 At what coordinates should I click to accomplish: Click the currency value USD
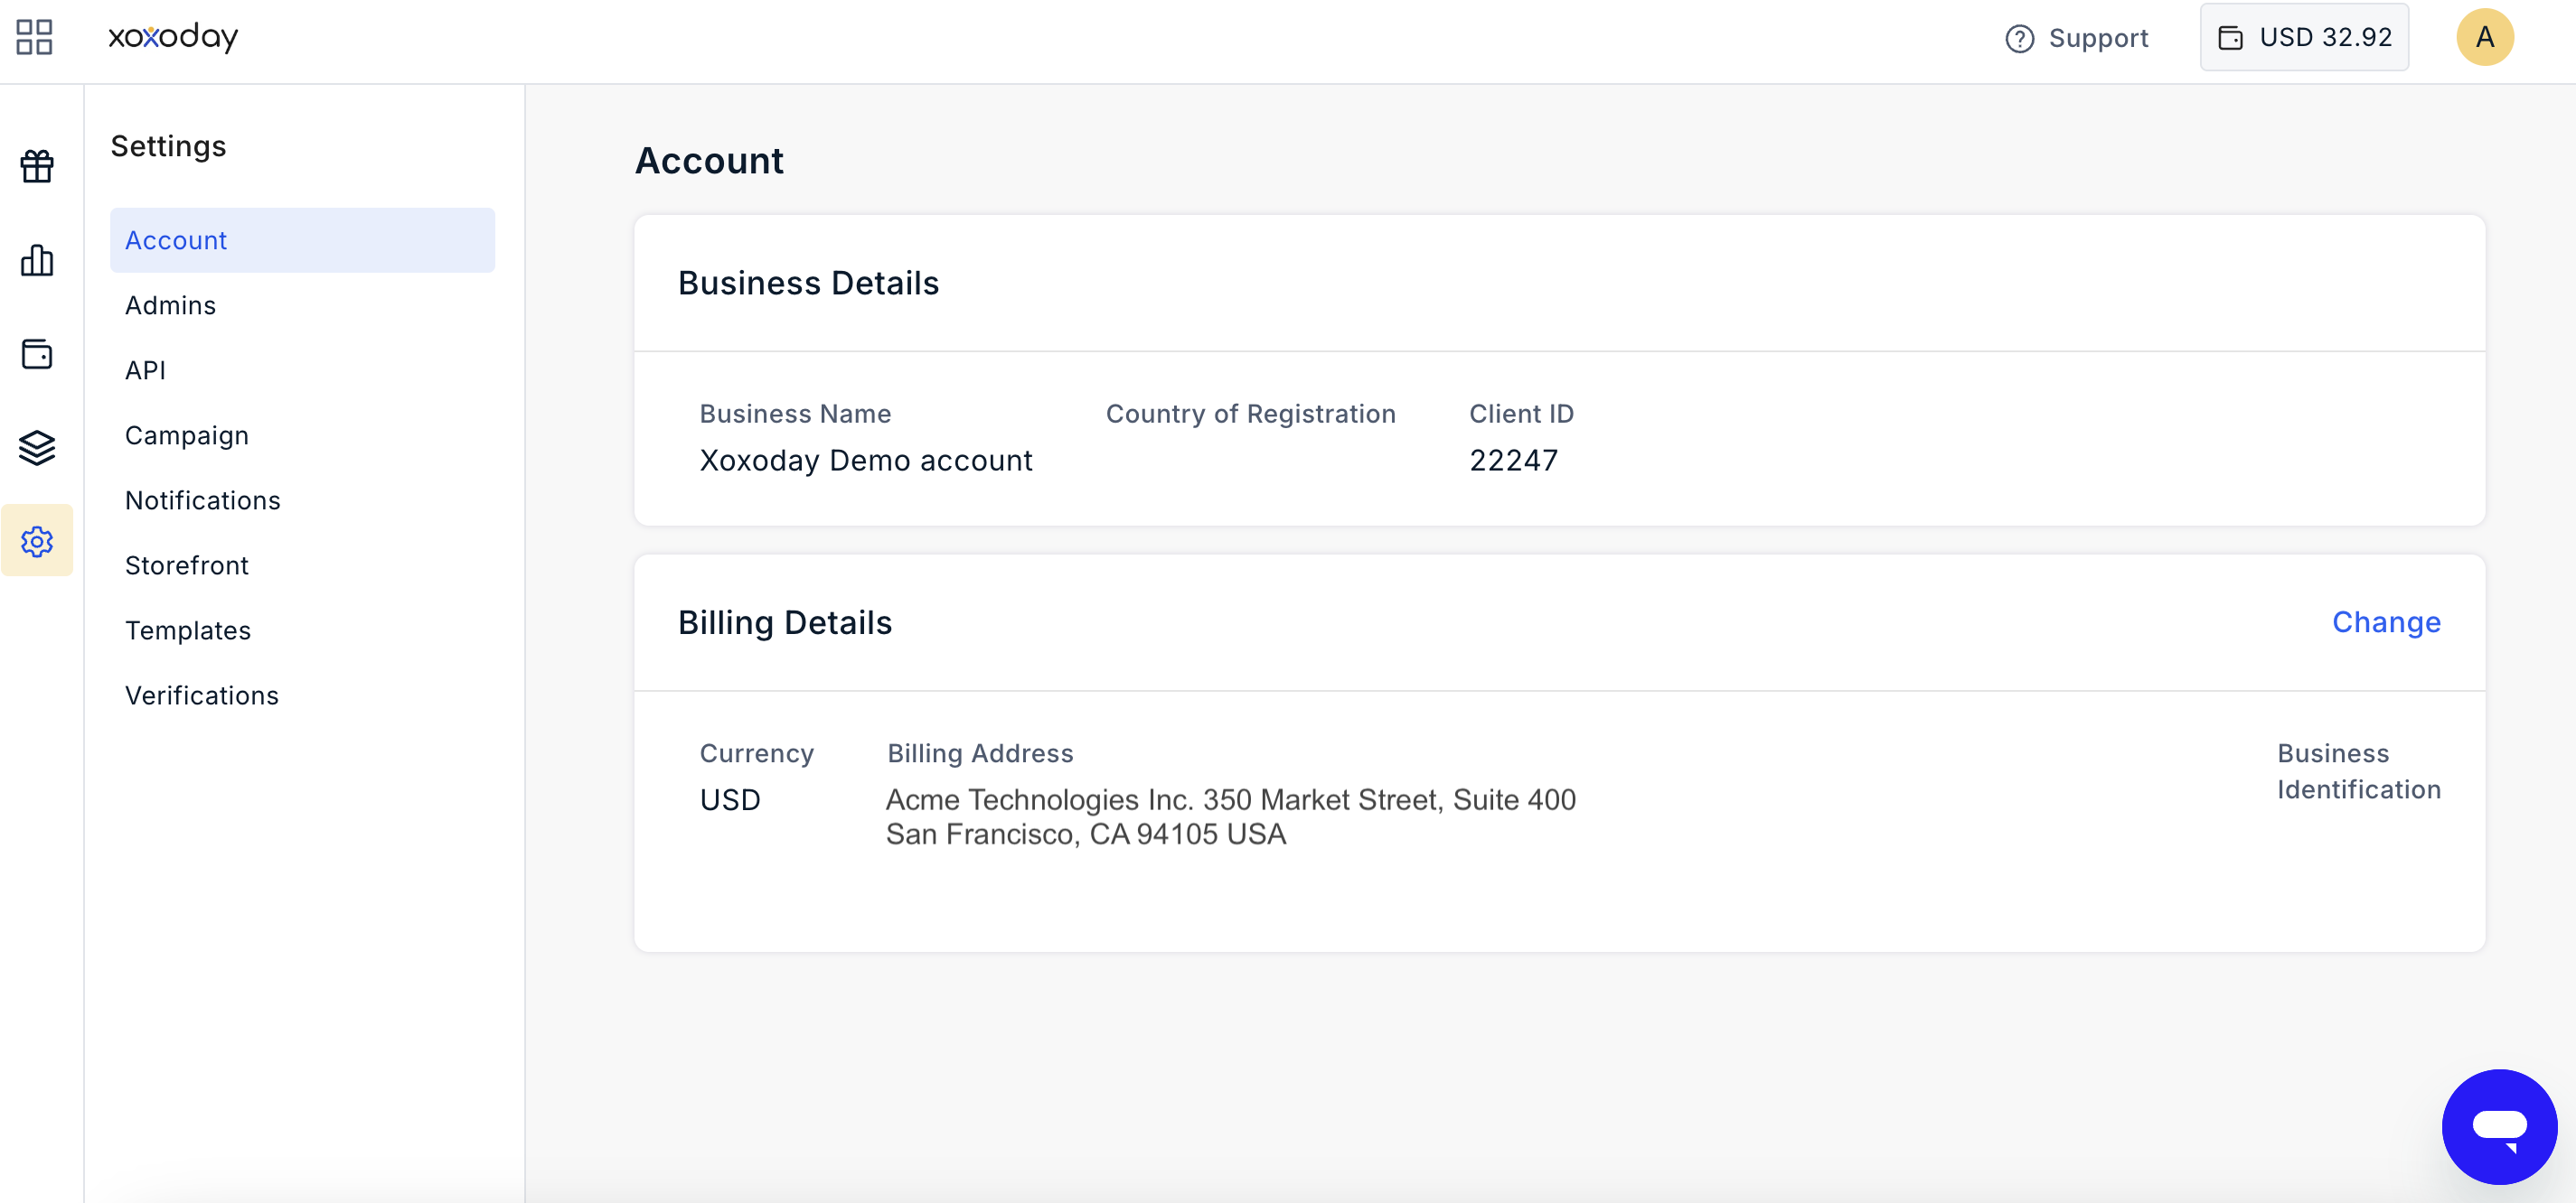[x=730, y=799]
